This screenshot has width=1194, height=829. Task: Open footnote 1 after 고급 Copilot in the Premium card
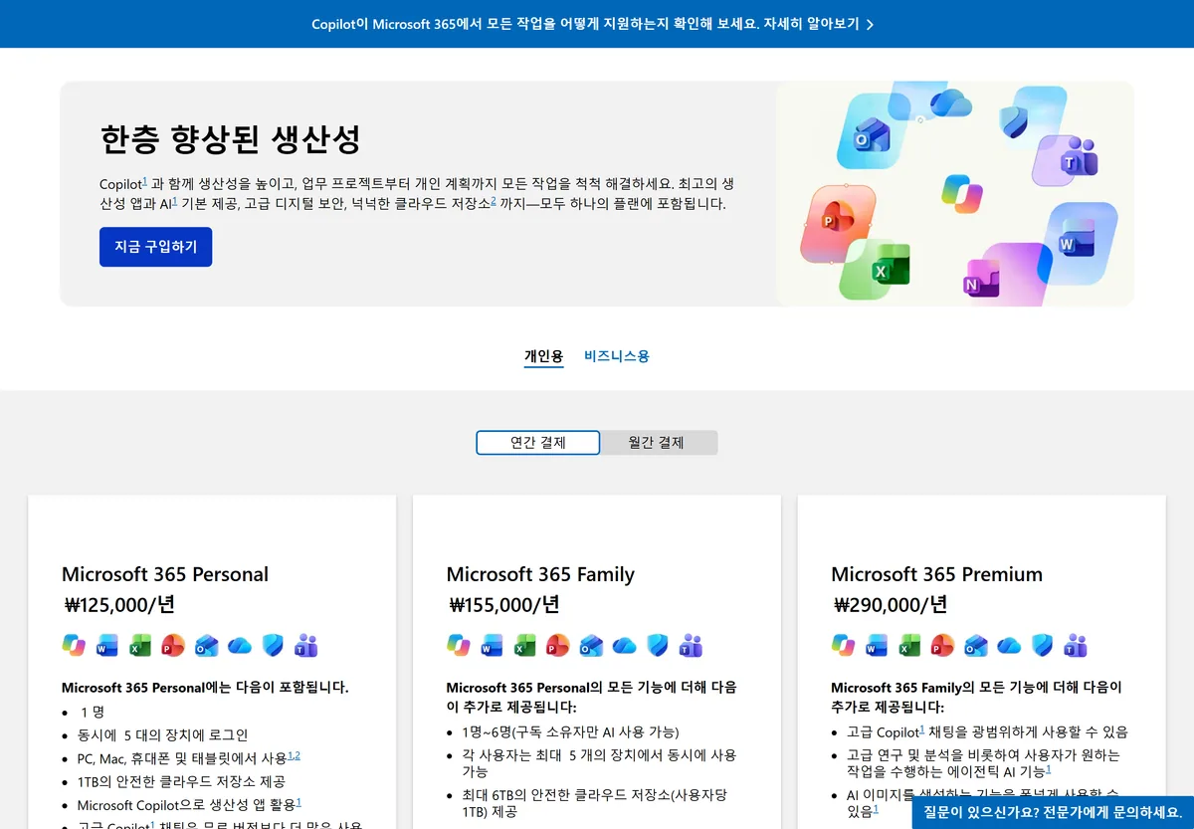point(921,729)
